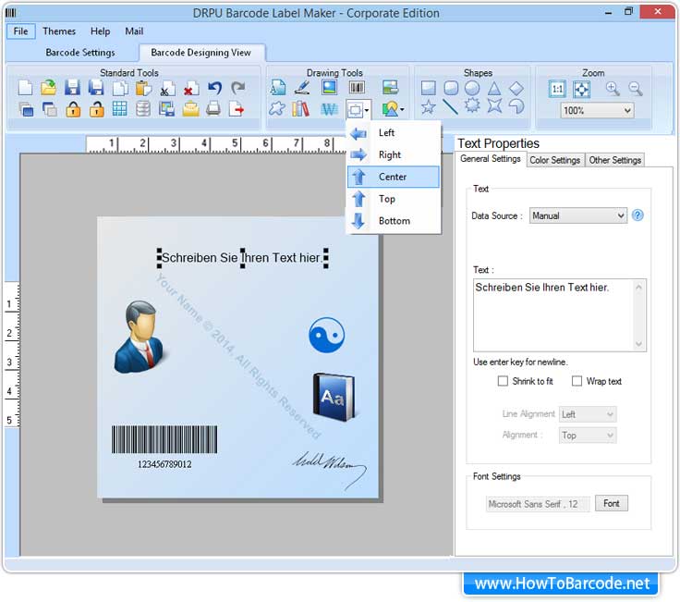
Task: Open the database stack icon in Standard Tools
Action: pyautogui.click(x=143, y=109)
